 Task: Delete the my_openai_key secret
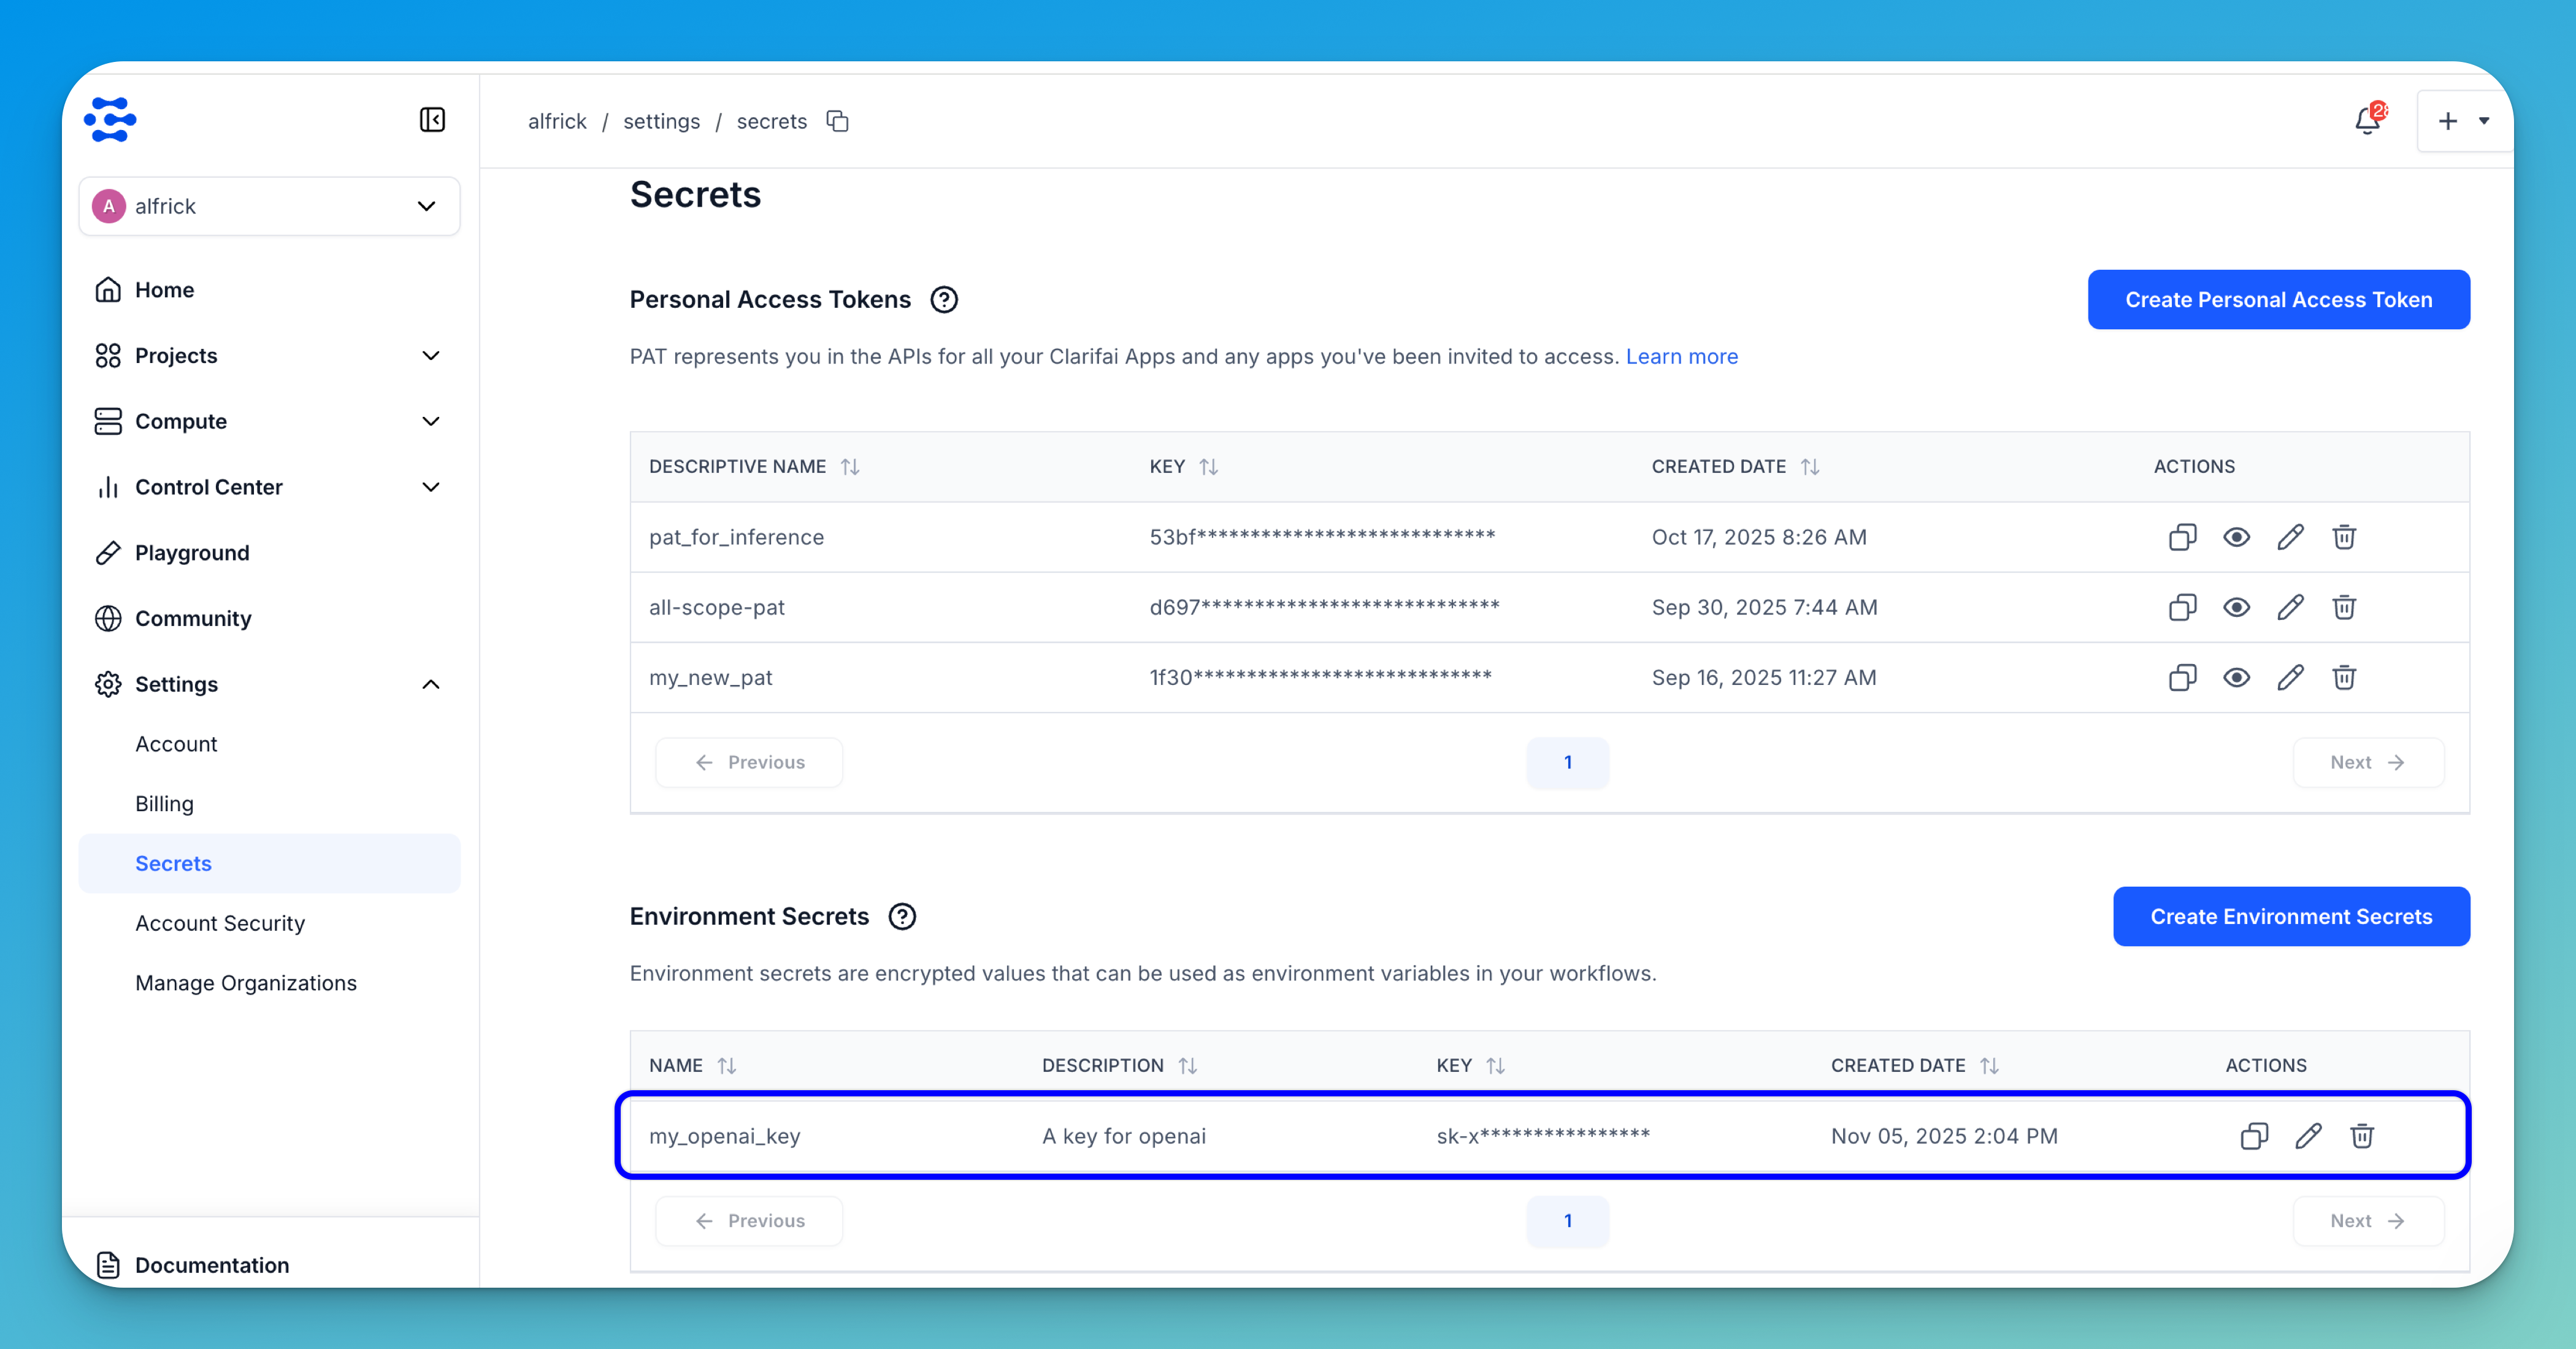[2362, 1136]
